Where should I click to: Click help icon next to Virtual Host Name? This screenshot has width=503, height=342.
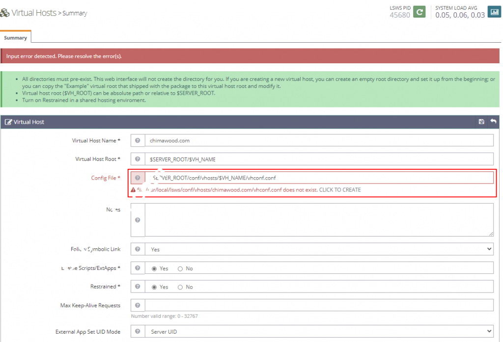(x=138, y=141)
